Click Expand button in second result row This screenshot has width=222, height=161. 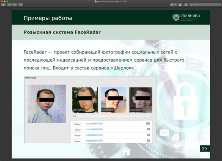click(77, 130)
